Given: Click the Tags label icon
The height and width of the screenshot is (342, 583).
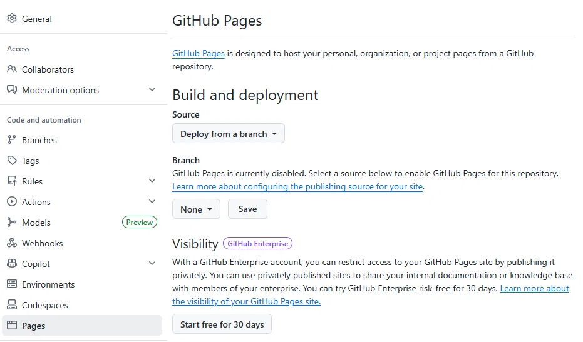Looking at the screenshot, I should click(x=12, y=161).
